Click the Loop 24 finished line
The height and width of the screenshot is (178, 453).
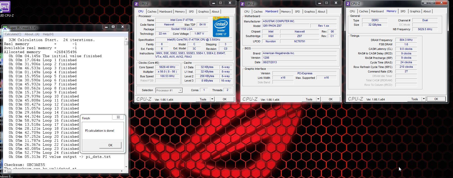[x=44, y=153]
